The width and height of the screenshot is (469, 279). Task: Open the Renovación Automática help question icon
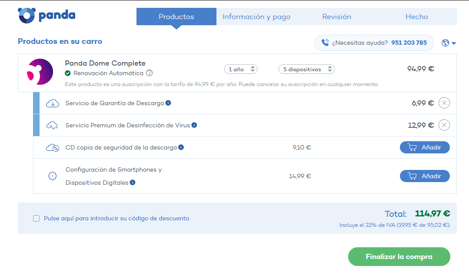pyautogui.click(x=149, y=73)
